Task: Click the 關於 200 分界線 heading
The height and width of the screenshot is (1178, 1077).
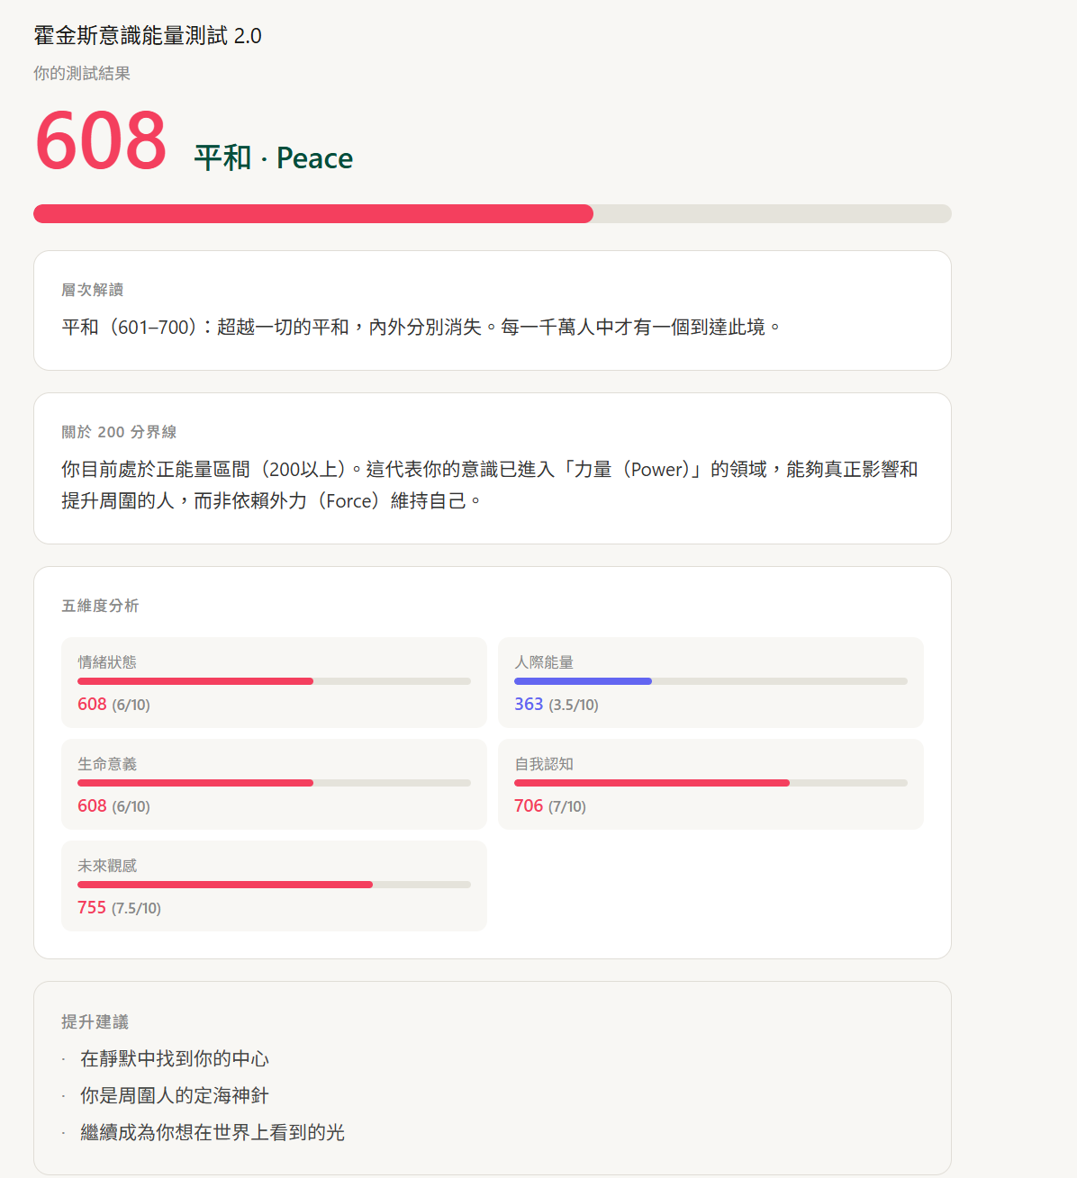Action: tap(119, 432)
